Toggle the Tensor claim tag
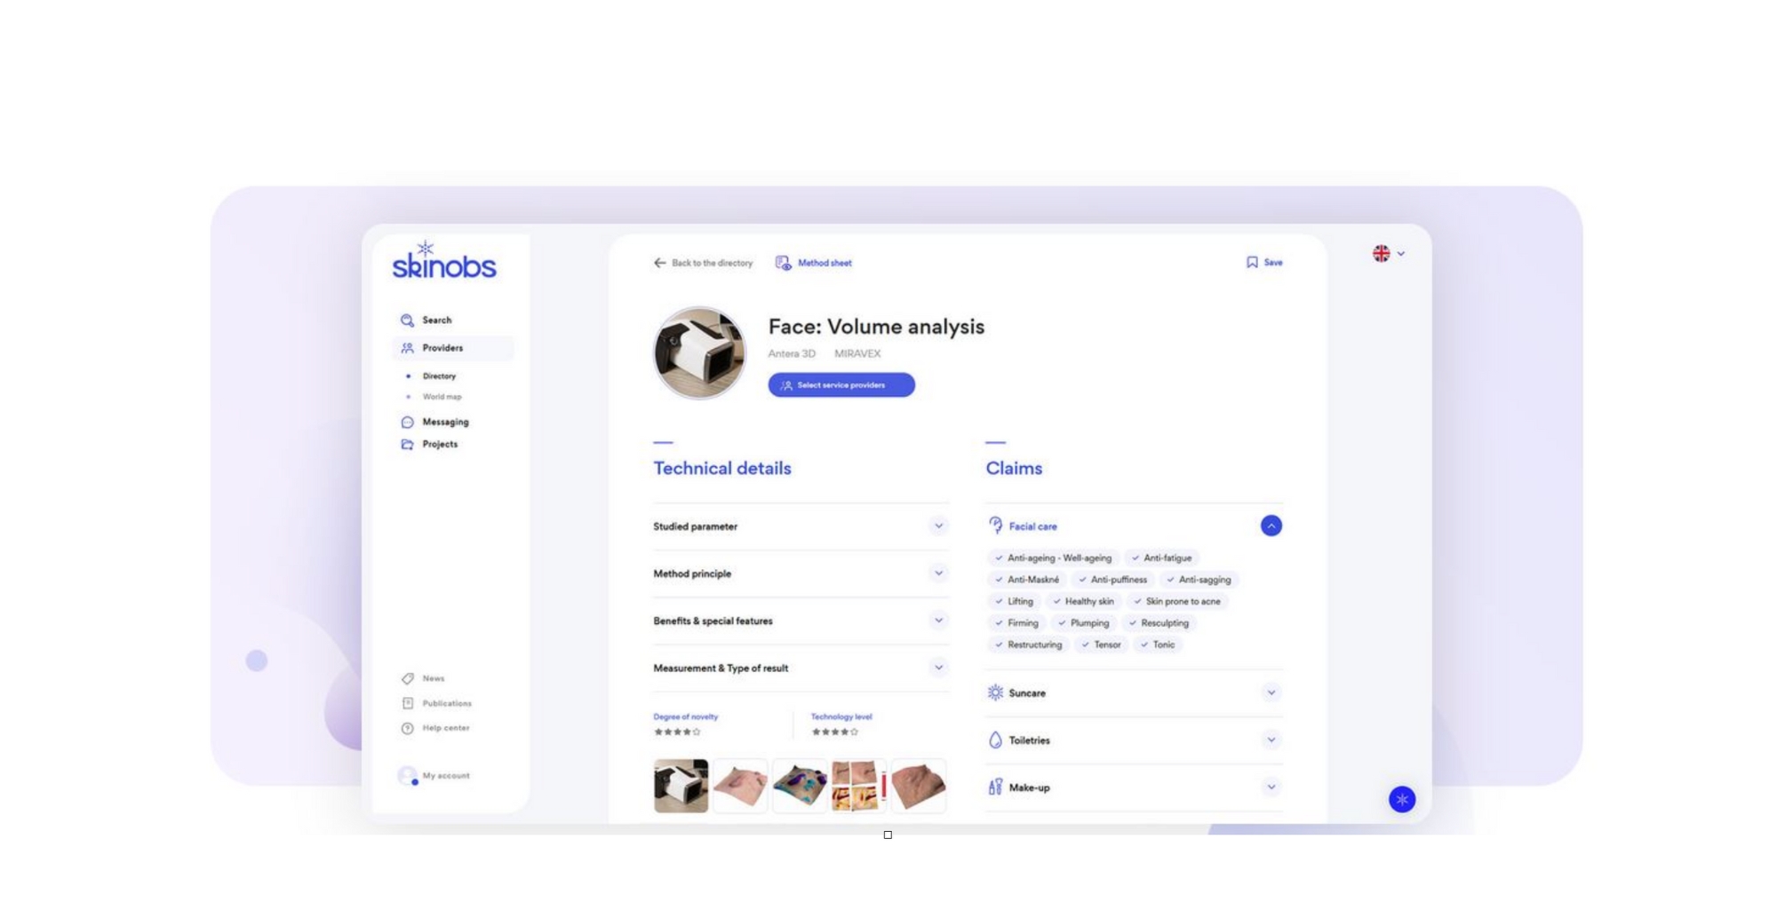Screen dimensions: 1777x918 click(1101, 645)
